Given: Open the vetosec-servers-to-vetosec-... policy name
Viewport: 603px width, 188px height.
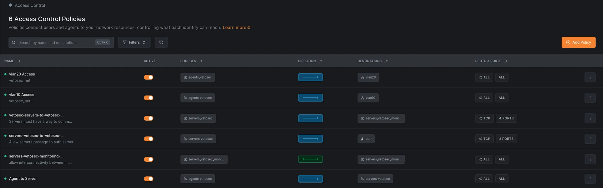Looking at the screenshot, I should [36, 115].
